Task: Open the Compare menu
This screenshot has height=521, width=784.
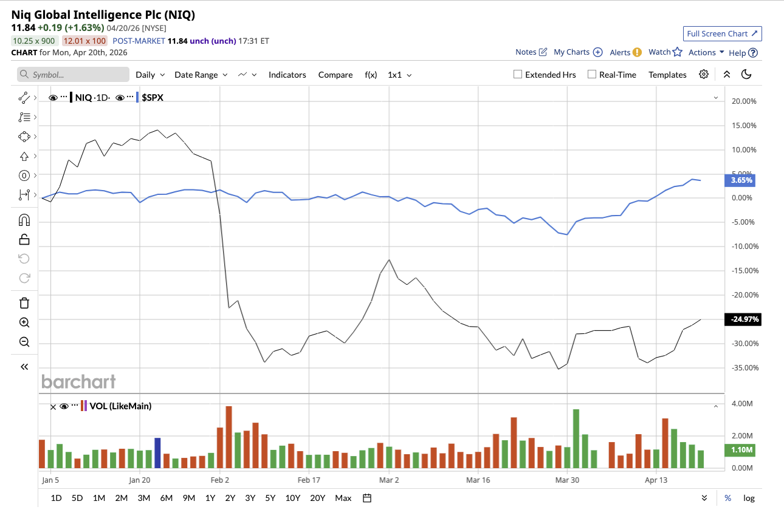Action: (x=335, y=75)
